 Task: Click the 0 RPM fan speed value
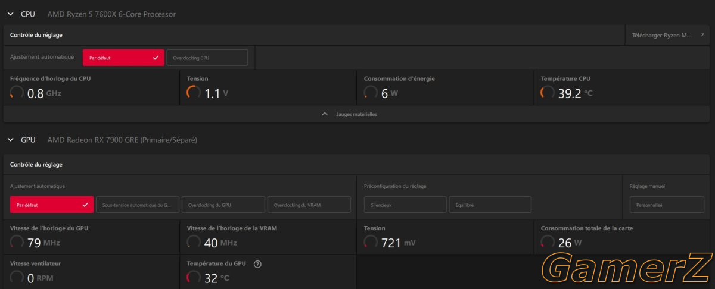click(x=41, y=278)
